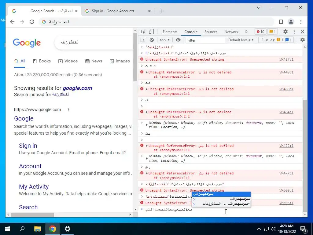Click the Google logo on results page
313x235 pixels.
[x=27, y=43]
